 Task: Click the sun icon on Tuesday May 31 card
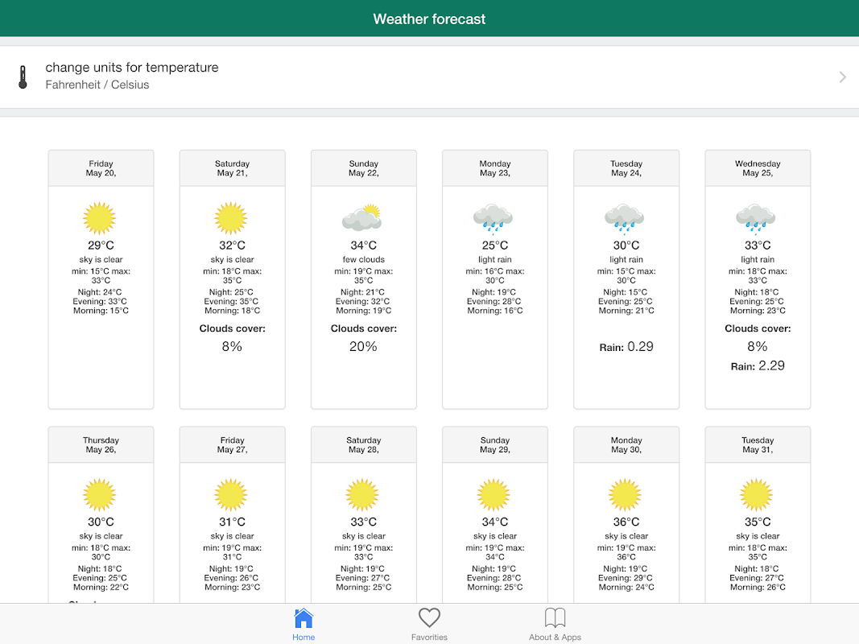757,494
